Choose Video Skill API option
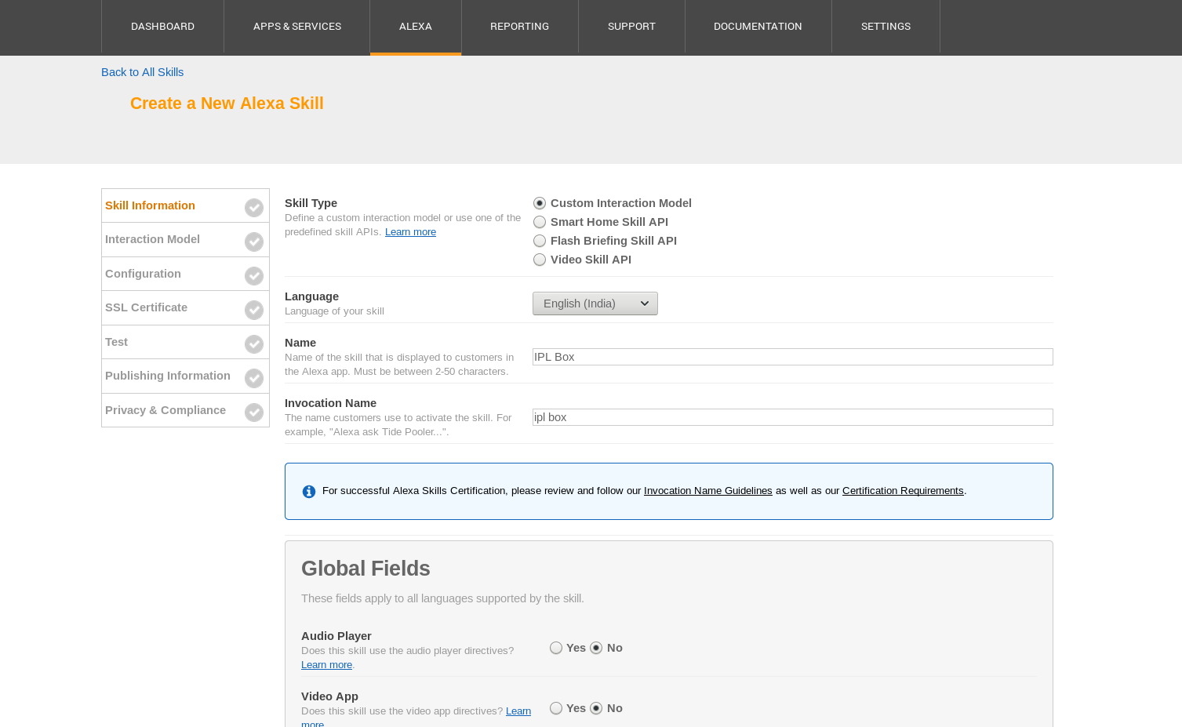Image resolution: width=1182 pixels, height=727 pixels. (540, 260)
